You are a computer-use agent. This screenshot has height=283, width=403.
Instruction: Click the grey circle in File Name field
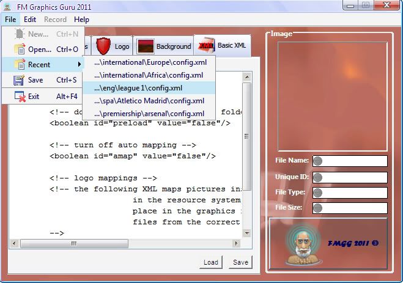(318, 161)
